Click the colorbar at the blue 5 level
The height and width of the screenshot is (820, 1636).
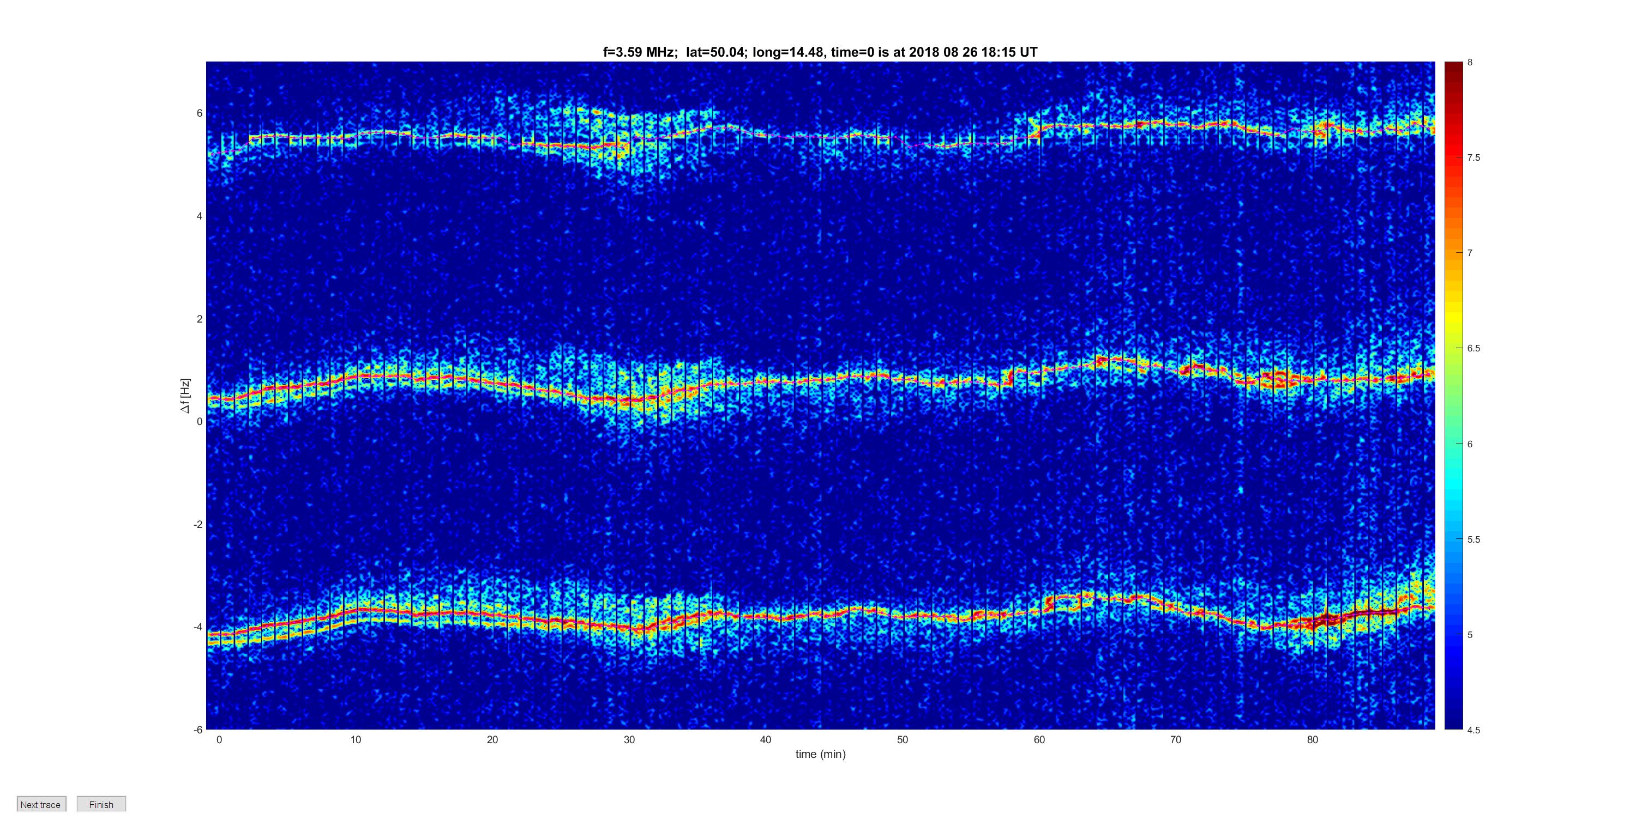click(1454, 635)
